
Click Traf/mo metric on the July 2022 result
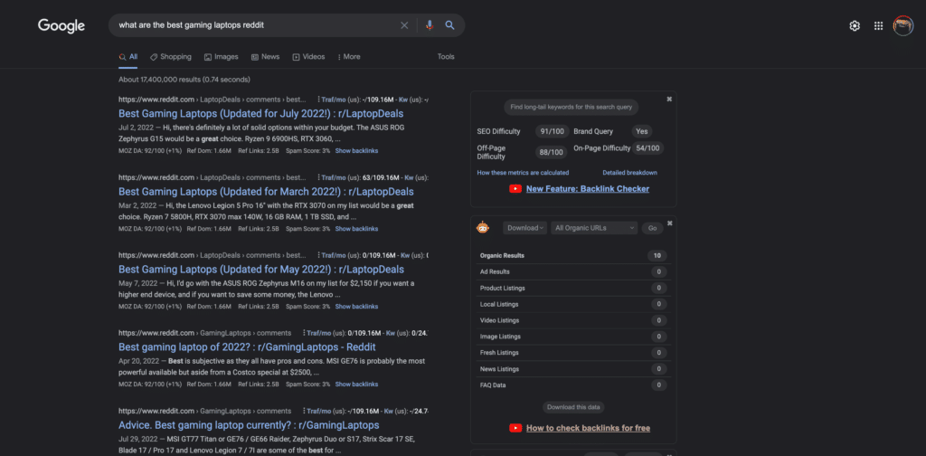[x=334, y=100]
